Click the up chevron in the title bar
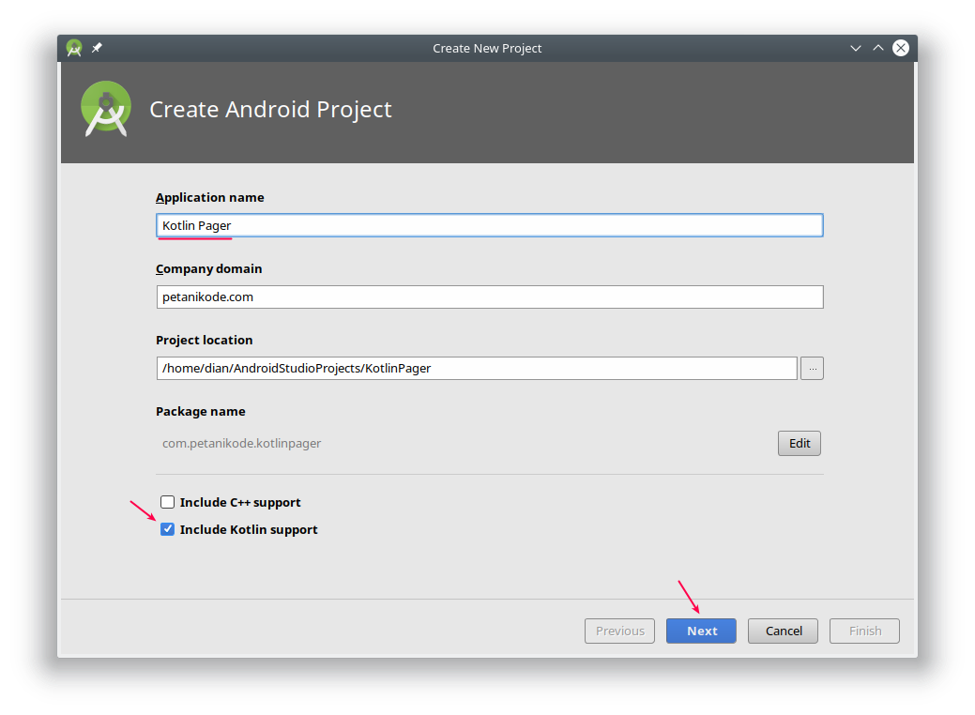975x715 pixels. (x=877, y=47)
